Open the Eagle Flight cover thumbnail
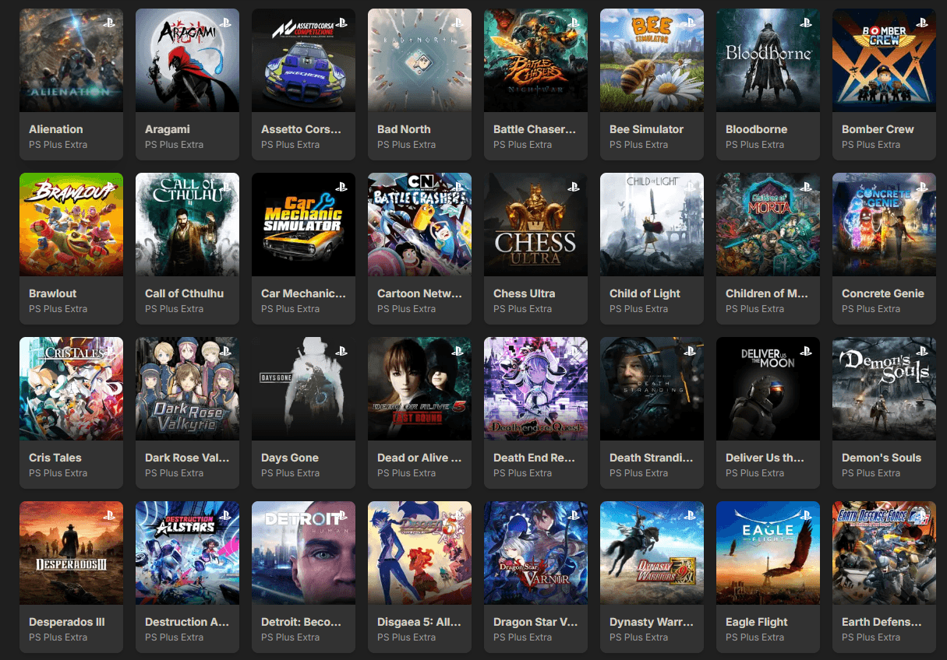Image resolution: width=947 pixels, height=660 pixels. 768,553
